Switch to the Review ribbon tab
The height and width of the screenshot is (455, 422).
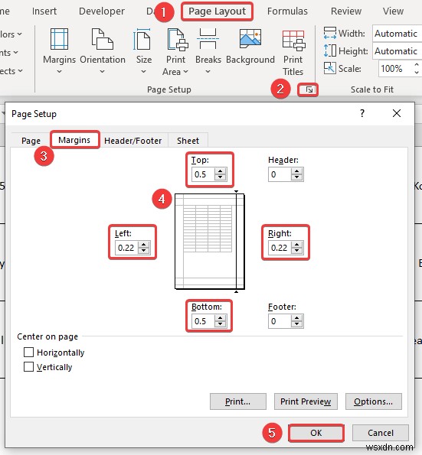point(346,11)
